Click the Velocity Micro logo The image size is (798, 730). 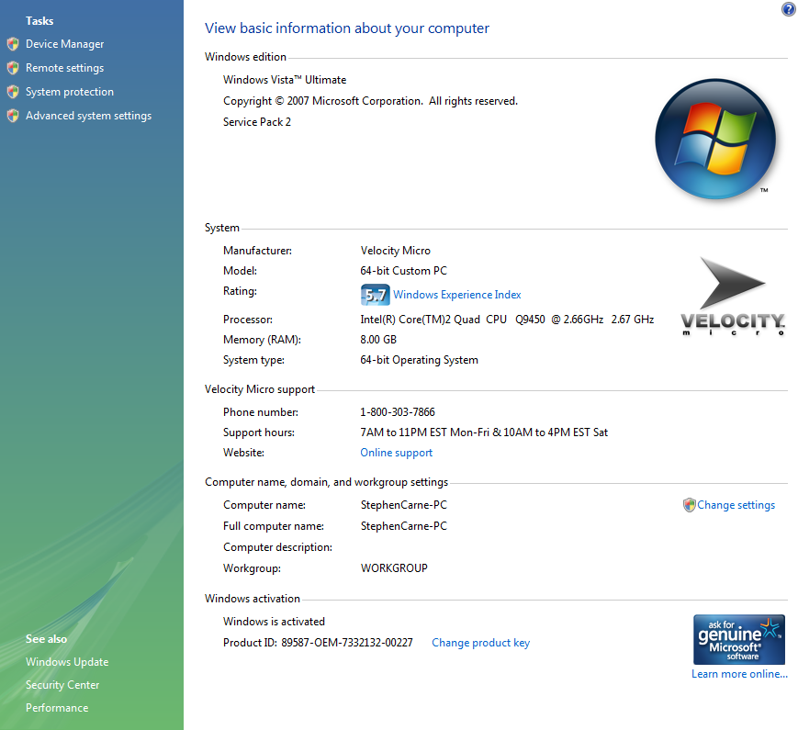click(x=733, y=297)
